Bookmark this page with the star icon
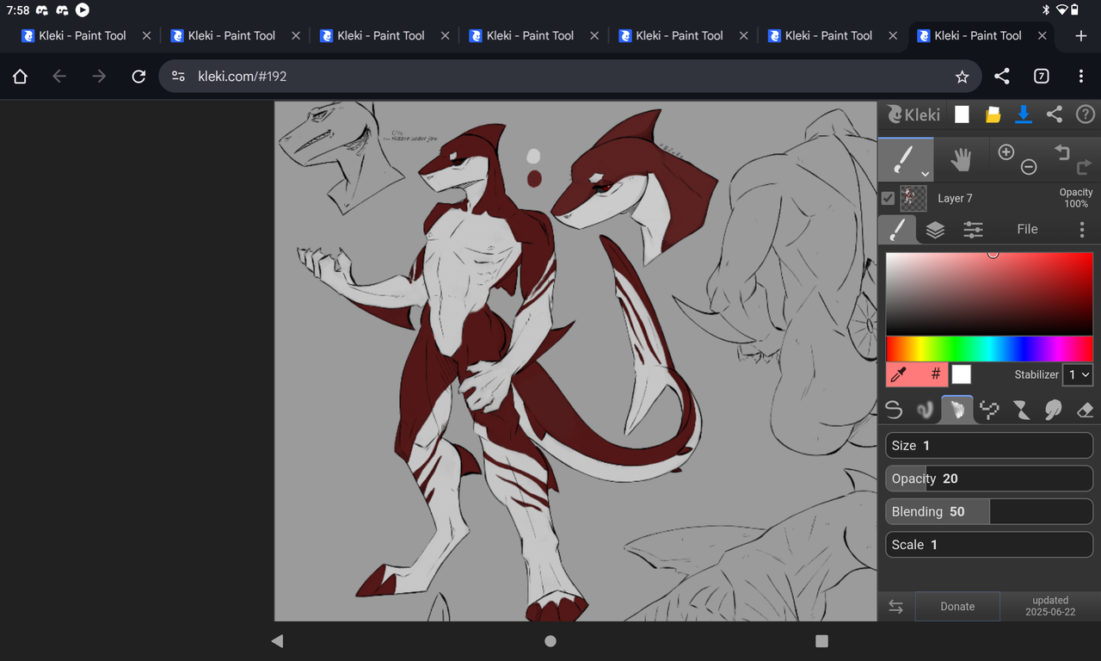Screen dimensions: 1101x661 coord(962,77)
